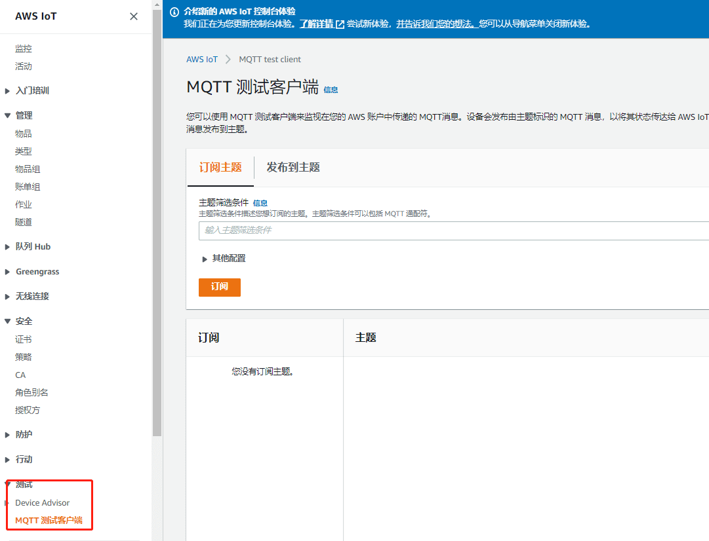This screenshot has height=541, width=709.
Task: Select 隧道 in the sidebar
Action: point(24,222)
